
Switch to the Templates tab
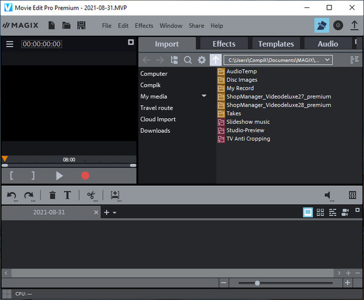pyautogui.click(x=276, y=44)
